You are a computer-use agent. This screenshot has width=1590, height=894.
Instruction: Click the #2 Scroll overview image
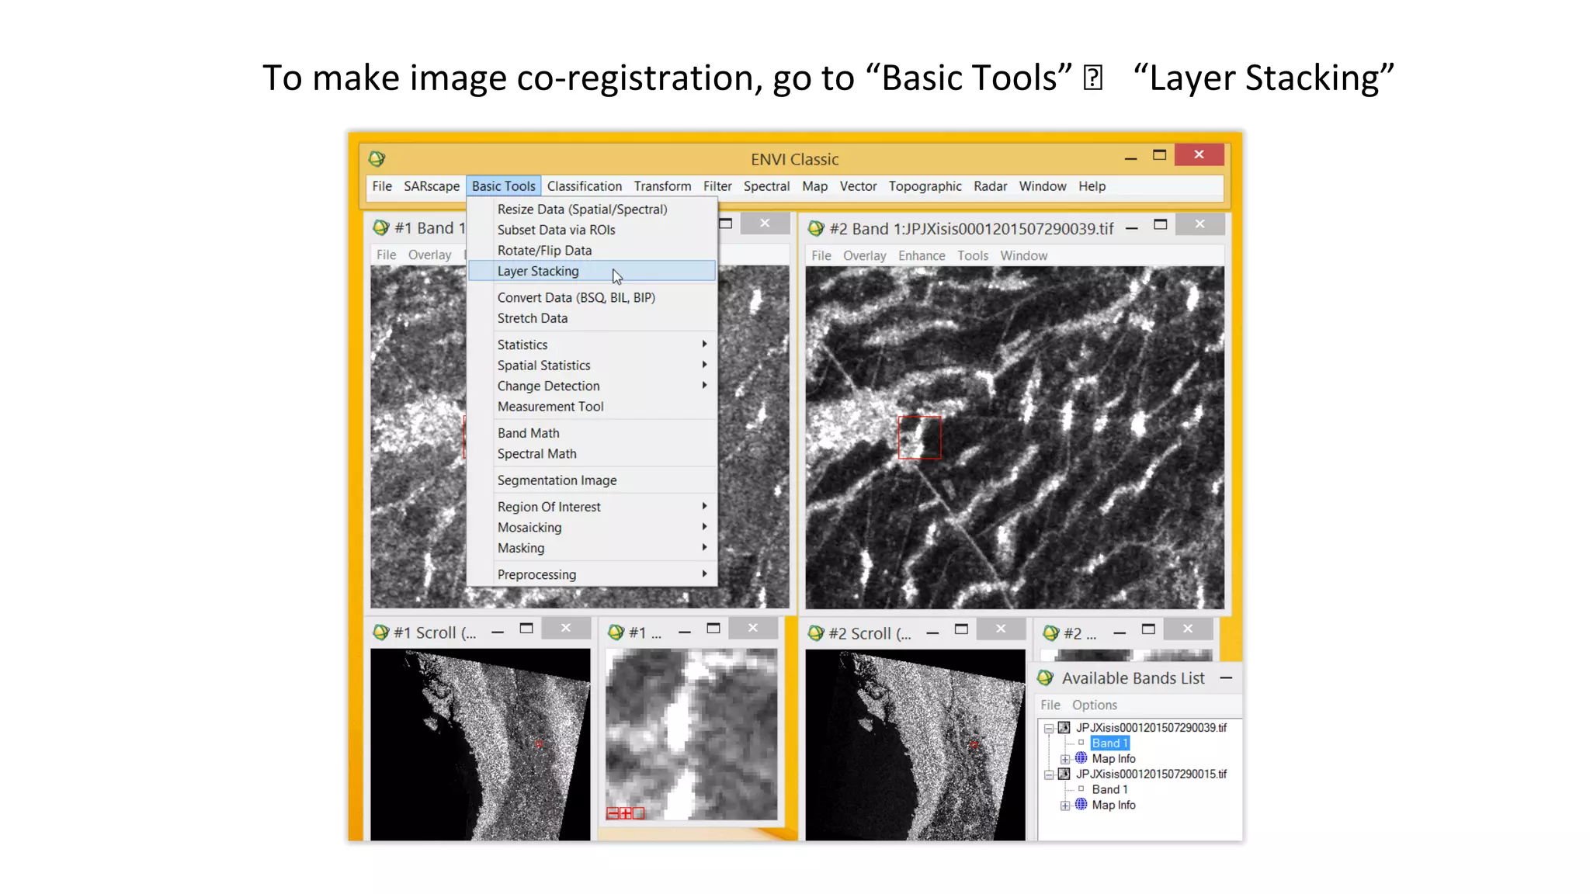point(915,745)
